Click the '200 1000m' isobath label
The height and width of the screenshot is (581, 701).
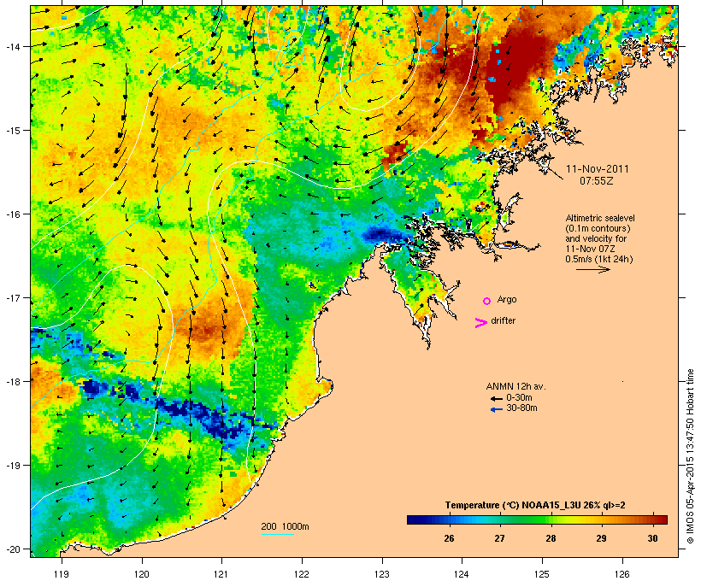[x=285, y=526]
